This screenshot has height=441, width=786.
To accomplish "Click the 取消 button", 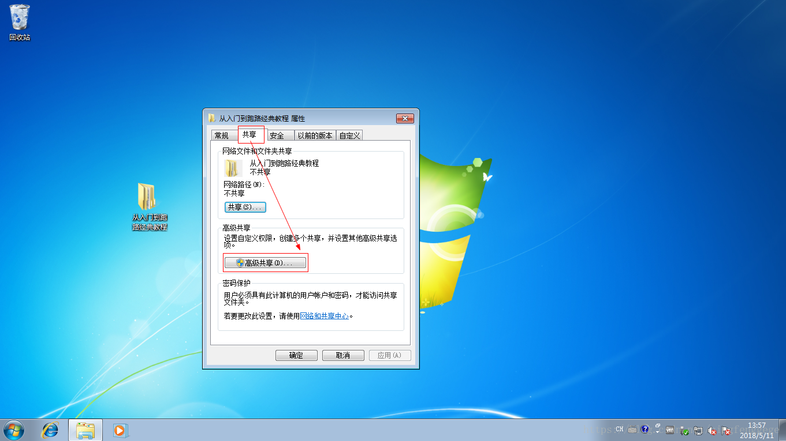I will click(x=343, y=355).
